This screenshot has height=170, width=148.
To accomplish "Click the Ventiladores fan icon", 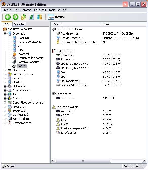I will tap(54, 94).
